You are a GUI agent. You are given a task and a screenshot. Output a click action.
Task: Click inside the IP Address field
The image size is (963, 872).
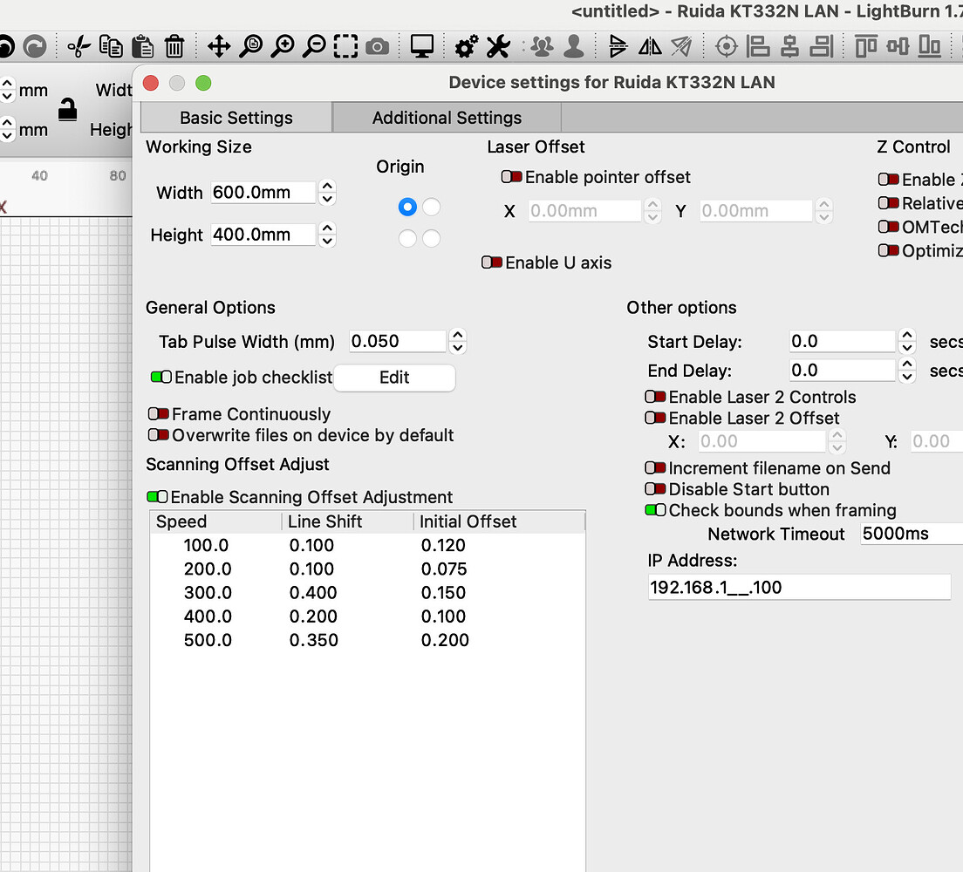tap(799, 587)
